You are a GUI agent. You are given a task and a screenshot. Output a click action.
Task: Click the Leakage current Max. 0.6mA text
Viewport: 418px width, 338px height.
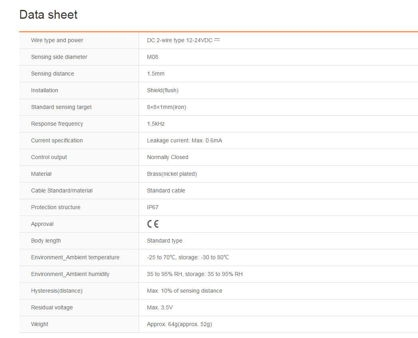click(x=184, y=140)
